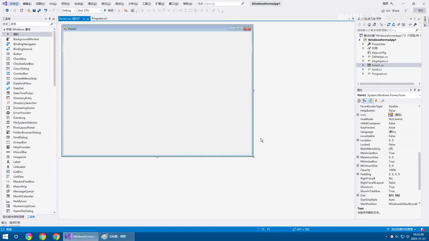This screenshot has height=241, width=429.
Task: Select the Gold.cs file in Solution Explorer
Action: (x=377, y=70)
